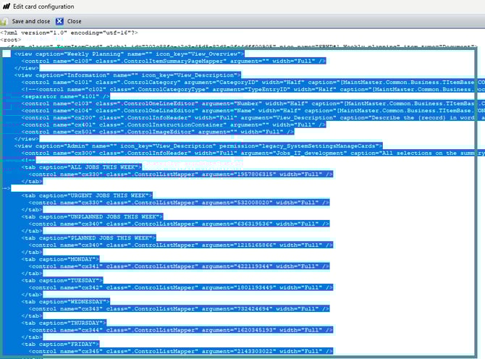Viewport: 485px width, 359px height.
Task: Click the tab caption "FRIDAY" line
Action: [60, 344]
